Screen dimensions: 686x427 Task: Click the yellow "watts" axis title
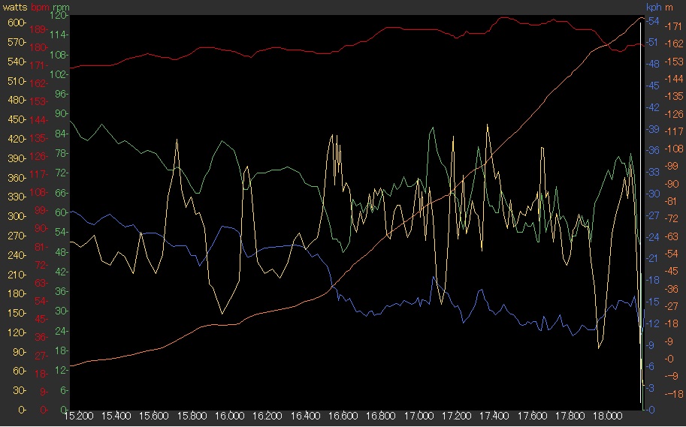tap(14, 8)
